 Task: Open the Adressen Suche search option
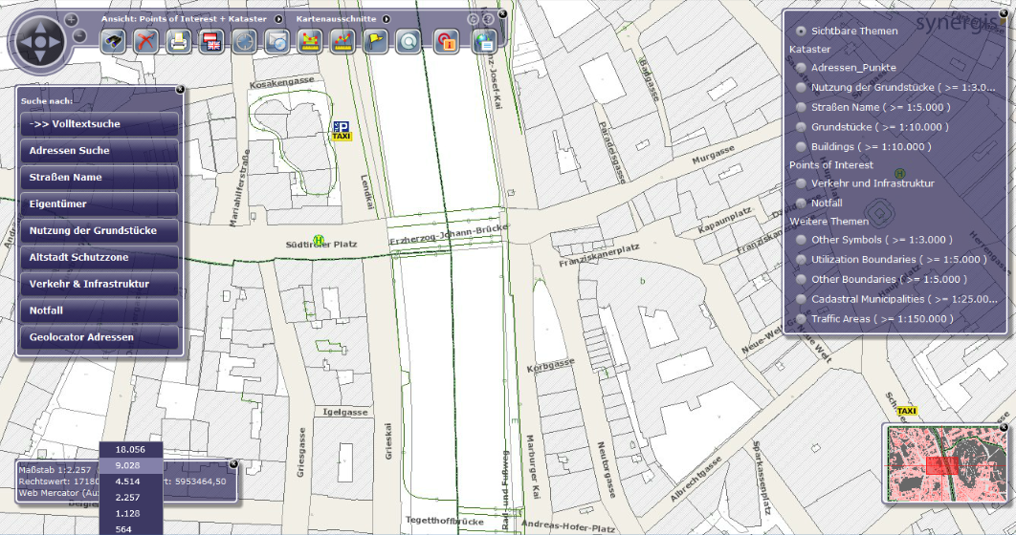pyautogui.click(x=99, y=151)
